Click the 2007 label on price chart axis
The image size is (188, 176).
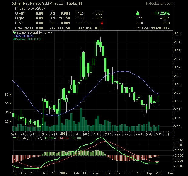click(64, 134)
